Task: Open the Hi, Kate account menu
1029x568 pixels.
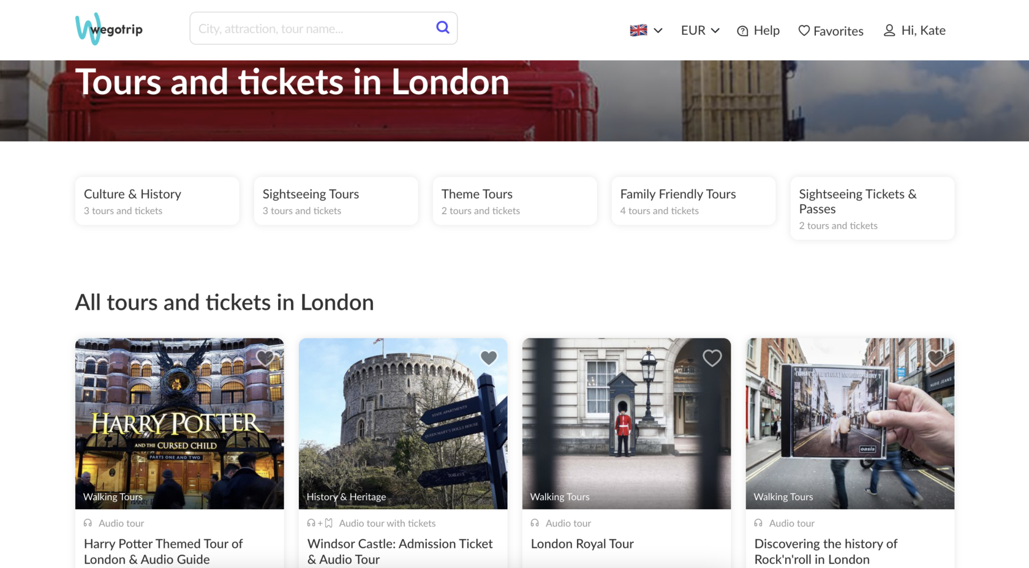Action: pos(914,30)
